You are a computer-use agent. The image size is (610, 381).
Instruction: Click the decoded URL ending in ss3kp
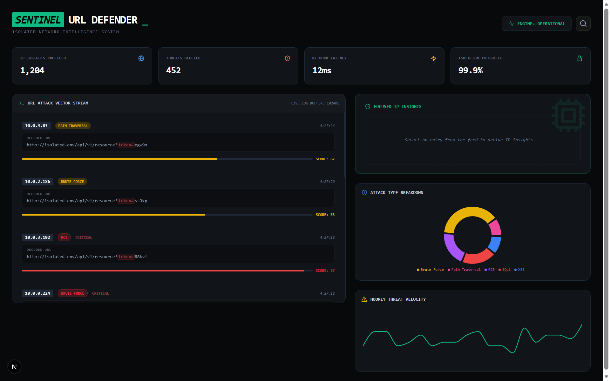pyautogui.click(x=87, y=201)
